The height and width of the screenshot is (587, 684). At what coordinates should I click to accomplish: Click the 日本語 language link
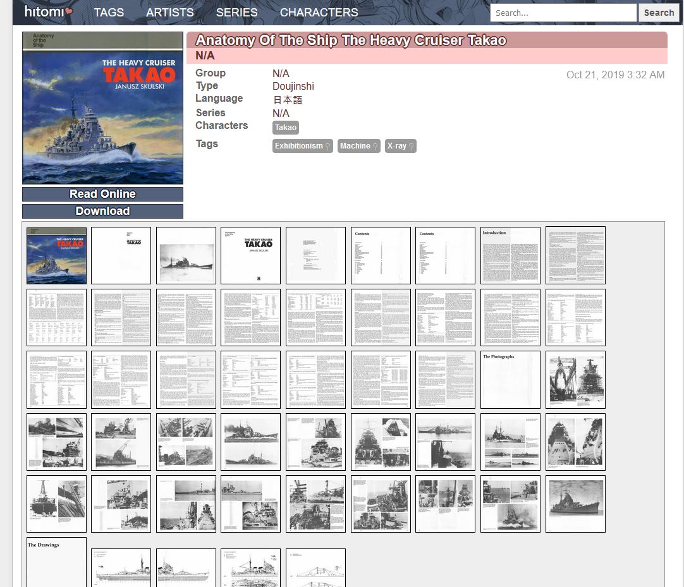coord(288,100)
